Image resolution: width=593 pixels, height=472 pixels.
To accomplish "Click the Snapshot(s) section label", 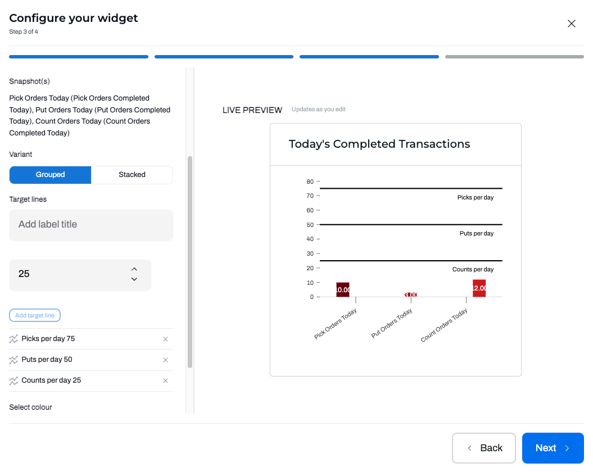I will click(29, 81).
